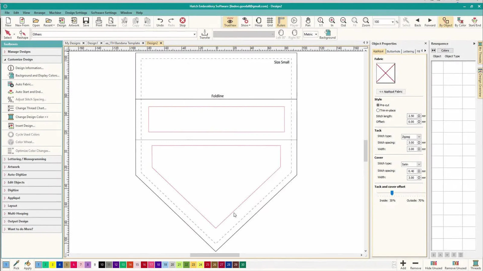This screenshot has width=483, height=271.
Task: Select the Reshape tool
Action: (x=23, y=34)
